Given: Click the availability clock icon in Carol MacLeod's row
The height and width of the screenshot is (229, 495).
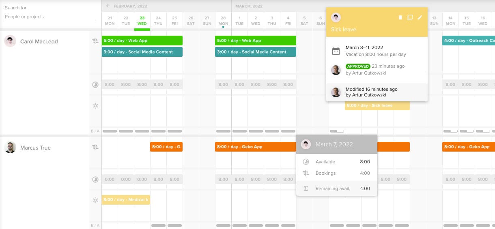Looking at the screenshot, I should point(95,85).
